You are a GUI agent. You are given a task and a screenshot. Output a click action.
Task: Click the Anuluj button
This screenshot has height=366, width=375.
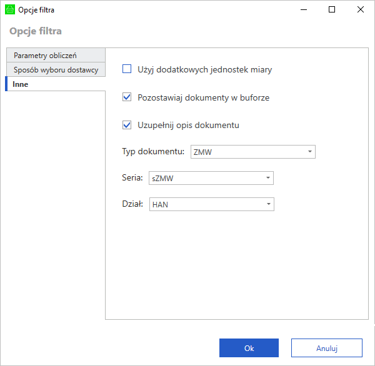327,348
